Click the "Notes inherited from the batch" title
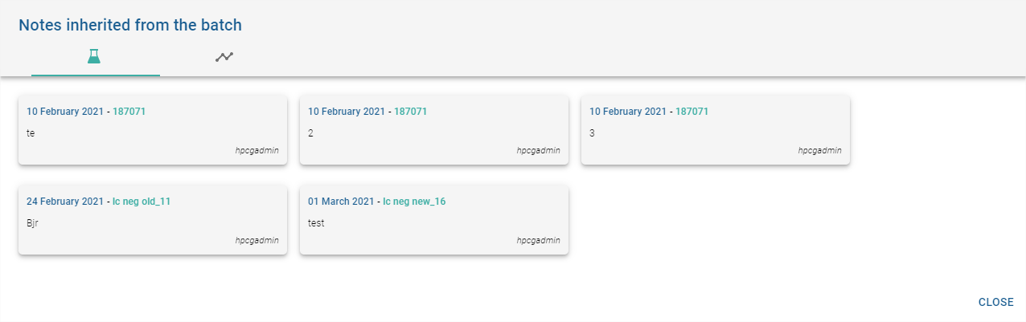The width and height of the screenshot is (1026, 322). [130, 25]
